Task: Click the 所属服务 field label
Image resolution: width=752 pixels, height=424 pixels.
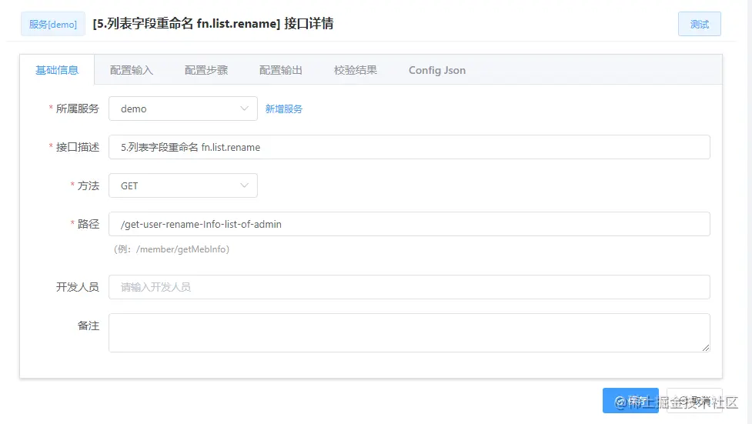Action: click(x=77, y=109)
